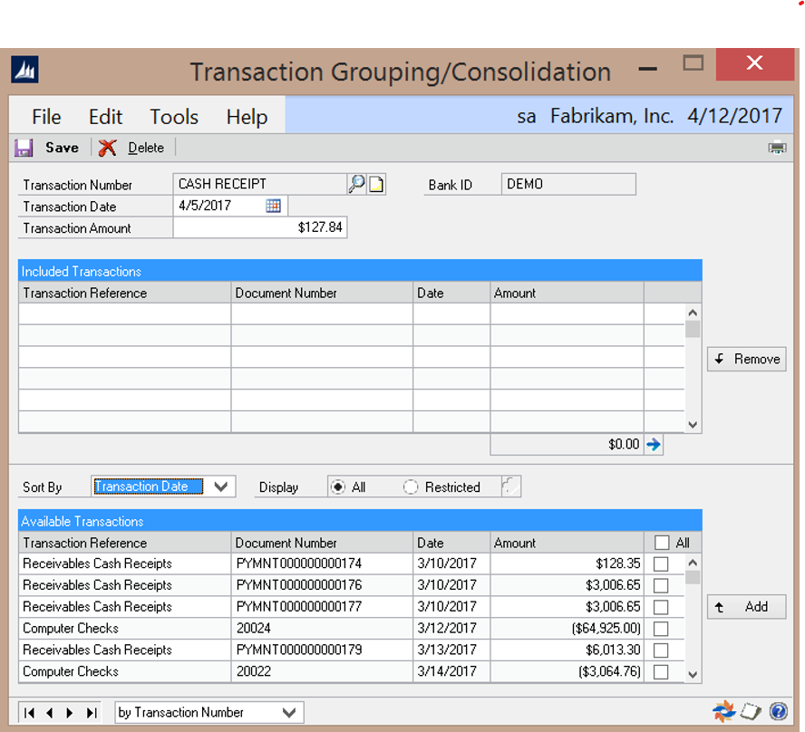This screenshot has width=805, height=732.
Task: Open the help question mark icon
Action: pyautogui.click(x=777, y=712)
